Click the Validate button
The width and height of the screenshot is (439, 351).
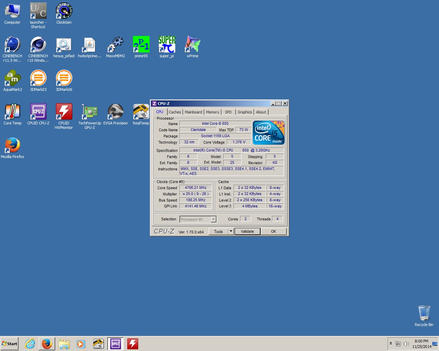[247, 231]
